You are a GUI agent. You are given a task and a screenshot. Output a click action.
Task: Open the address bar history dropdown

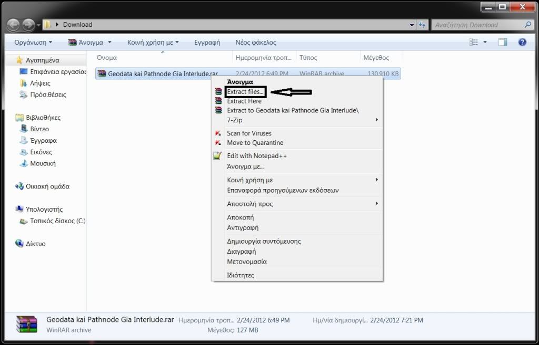click(x=412, y=25)
